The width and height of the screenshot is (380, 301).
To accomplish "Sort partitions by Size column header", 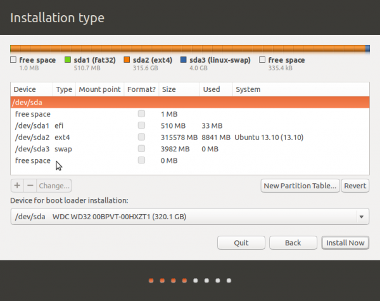I will coord(169,90).
